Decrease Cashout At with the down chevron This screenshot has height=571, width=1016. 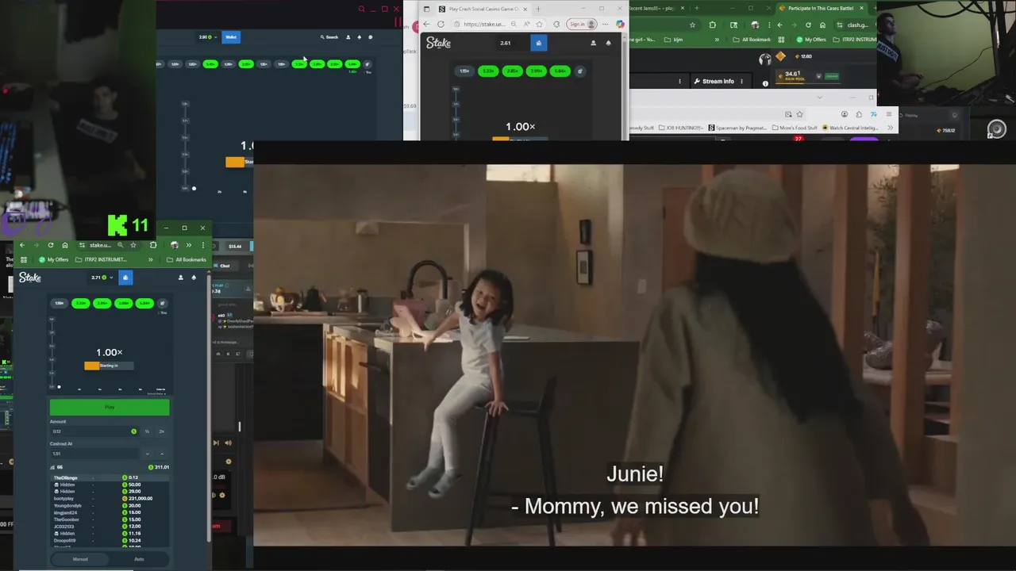(x=147, y=454)
